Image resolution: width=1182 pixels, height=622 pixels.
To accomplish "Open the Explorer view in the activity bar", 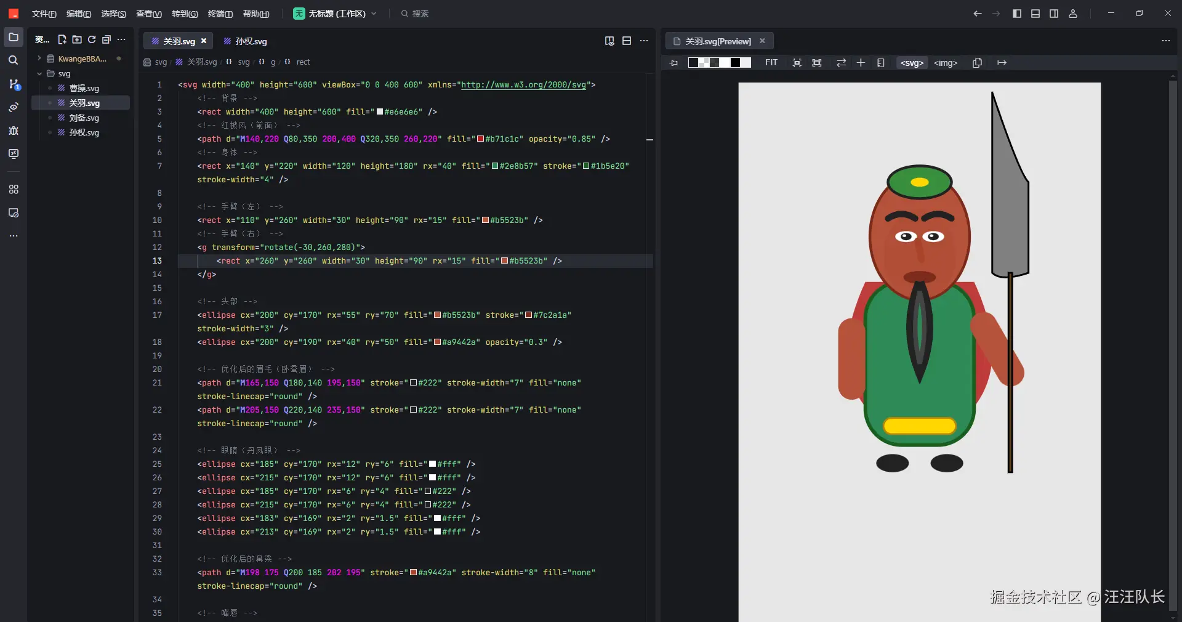I will point(14,38).
